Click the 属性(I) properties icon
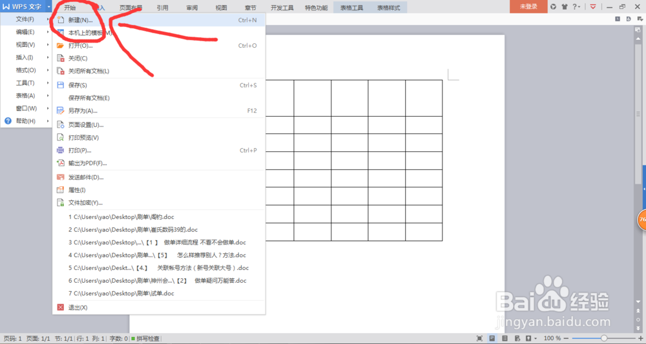The width and height of the screenshot is (646, 344). (x=61, y=190)
